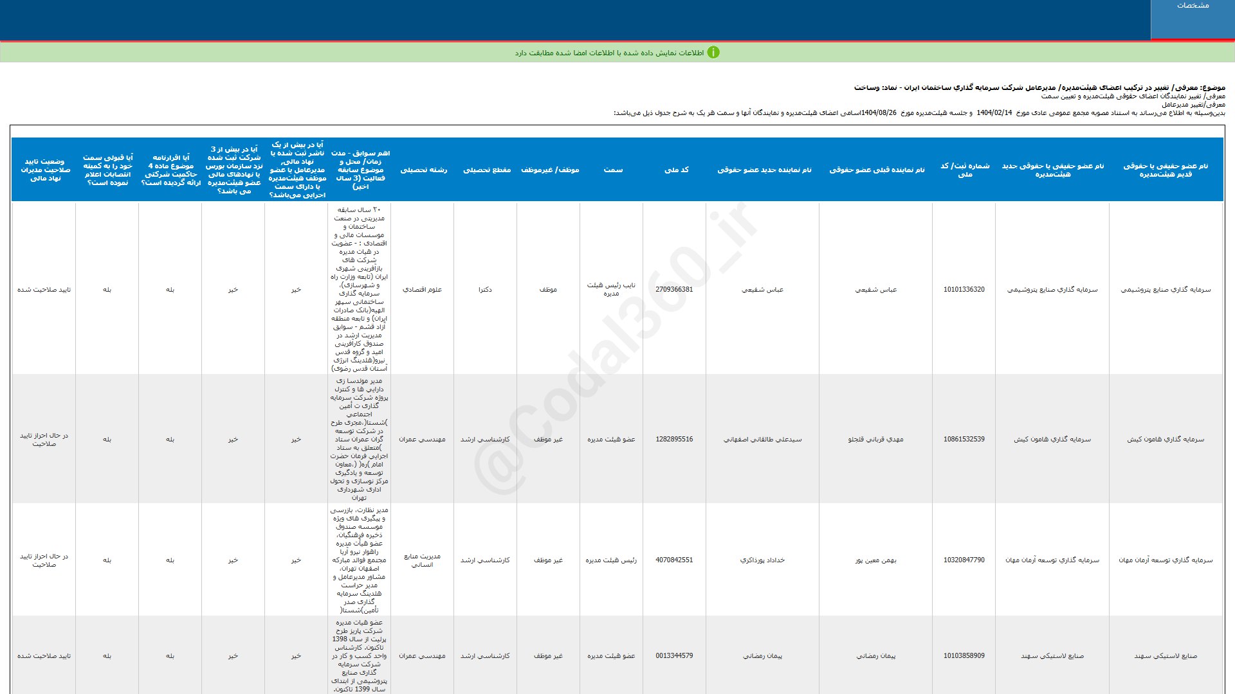Click the خداداد پورذاکری representative cell
This screenshot has height=694, width=1235.
[762, 560]
